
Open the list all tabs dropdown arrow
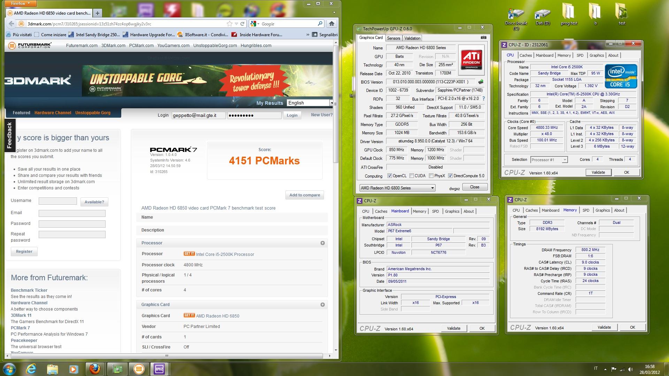pos(334,13)
